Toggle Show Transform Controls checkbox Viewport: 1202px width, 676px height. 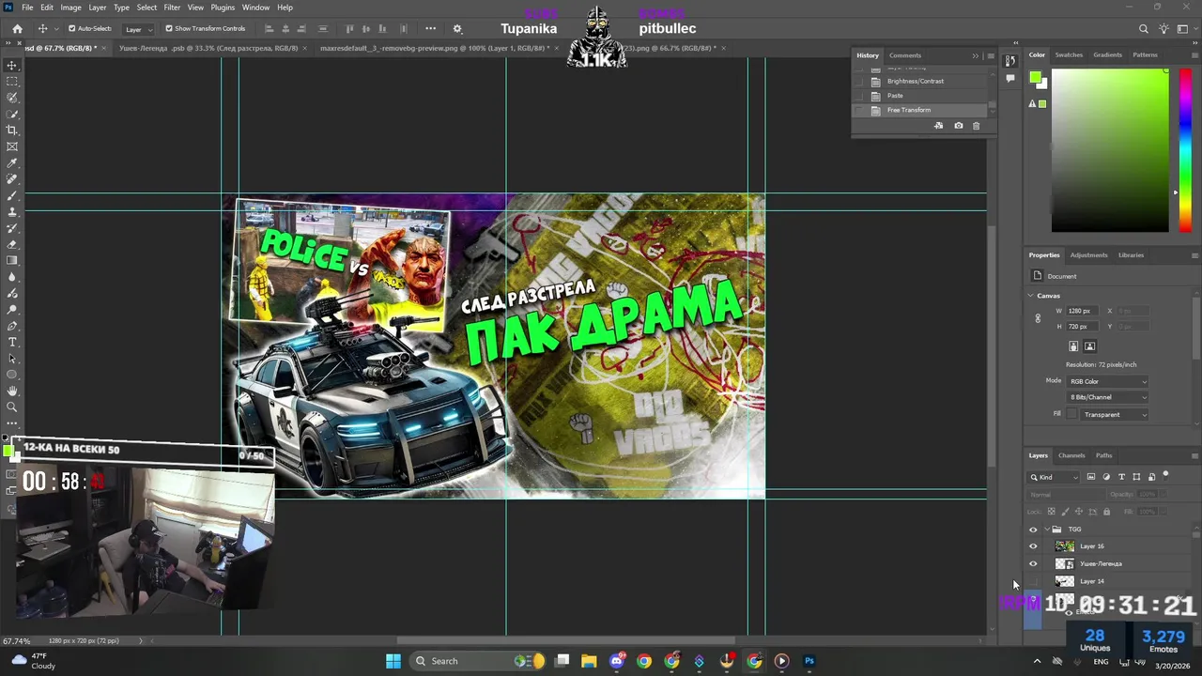pyautogui.click(x=169, y=29)
